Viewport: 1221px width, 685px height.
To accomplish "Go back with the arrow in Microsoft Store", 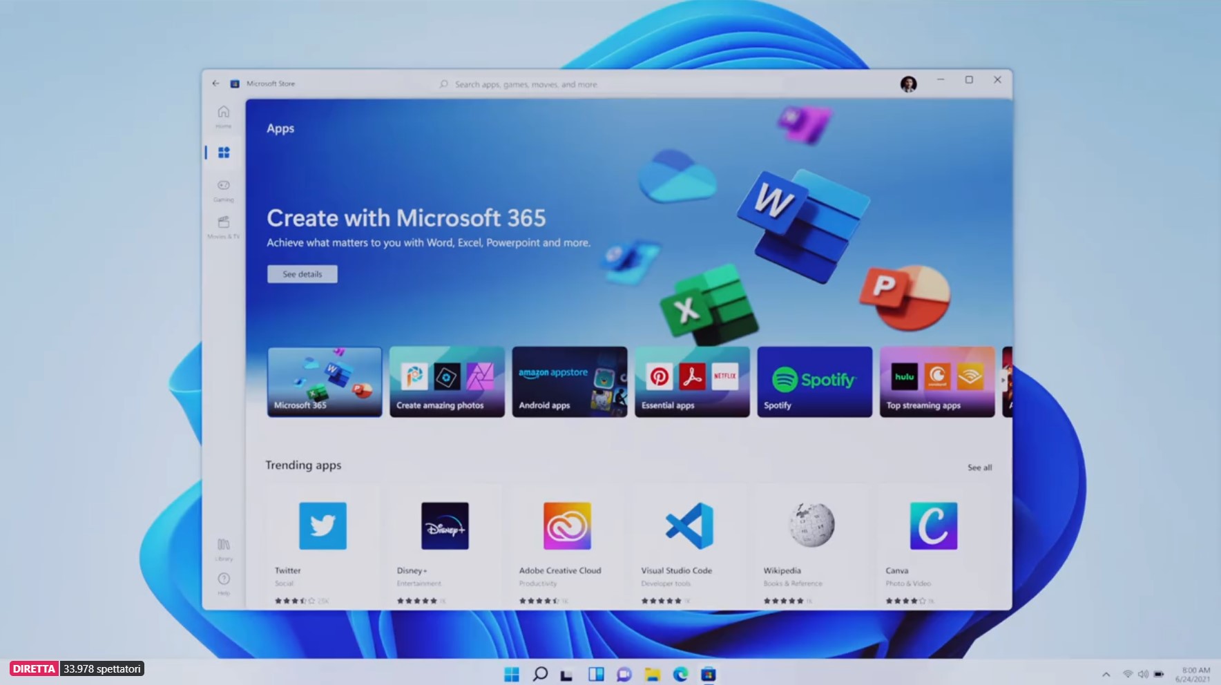I will coord(215,84).
